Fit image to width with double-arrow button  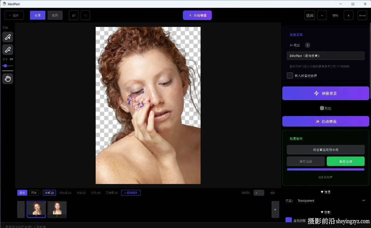(x=362, y=15)
